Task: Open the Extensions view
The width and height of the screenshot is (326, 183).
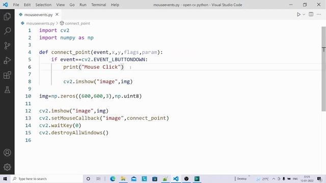Action: (7, 75)
